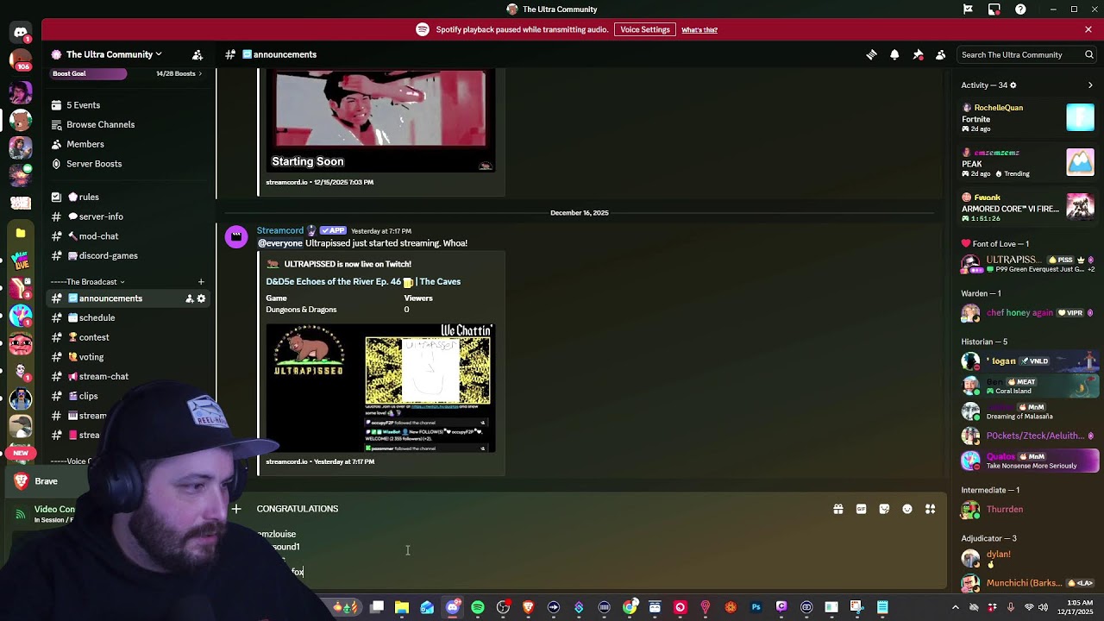The width and height of the screenshot is (1104, 621).
Task: Click the What's this? link
Action: [699, 30]
